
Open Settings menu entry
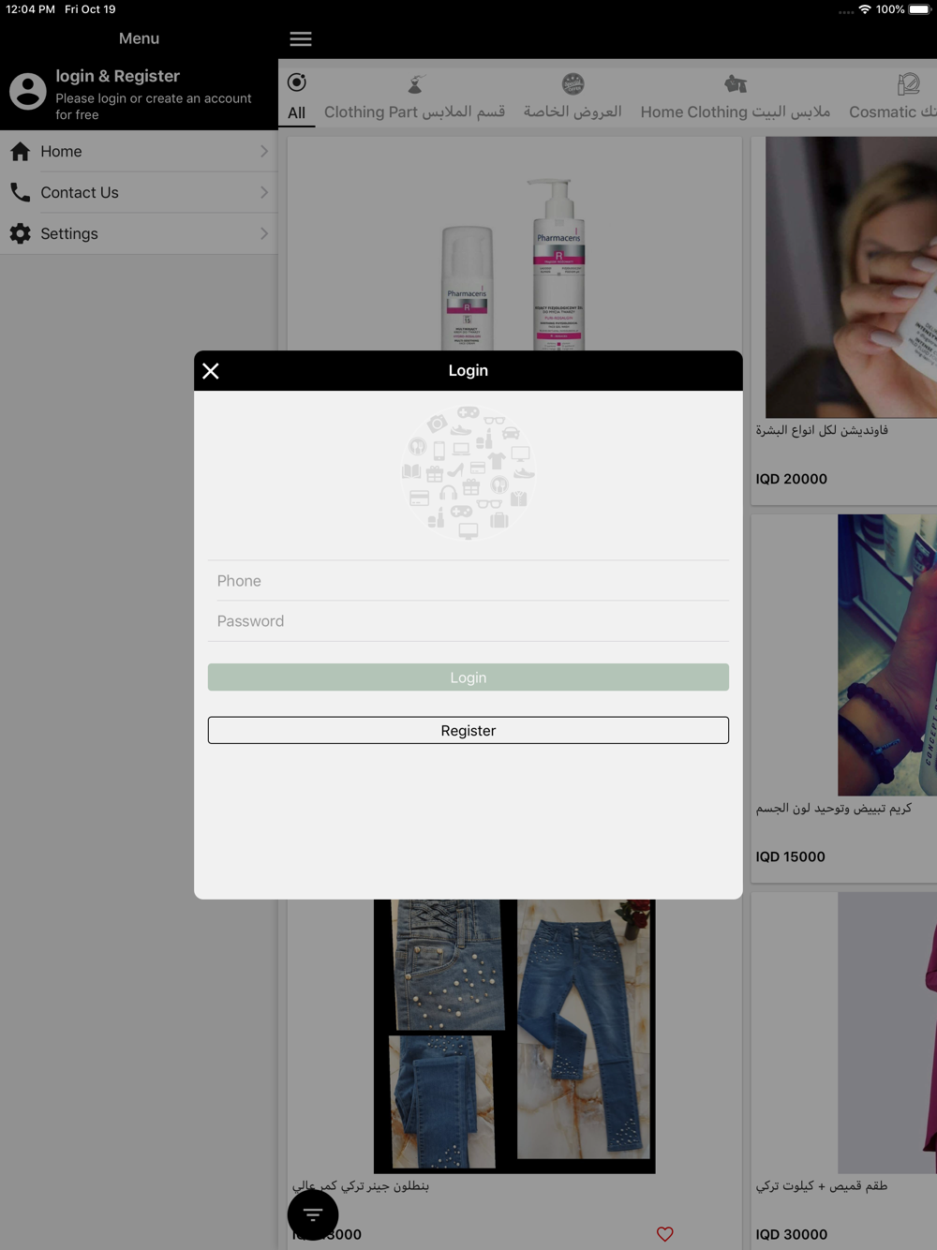point(139,233)
